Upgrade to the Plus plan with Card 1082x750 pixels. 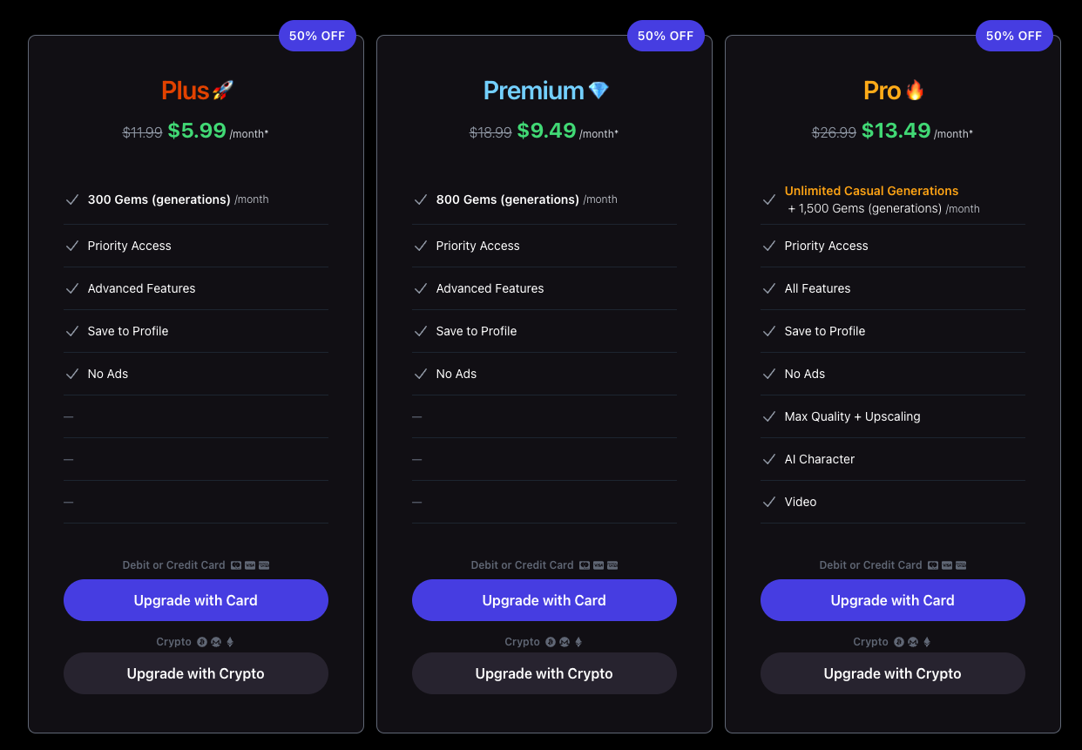tap(196, 600)
